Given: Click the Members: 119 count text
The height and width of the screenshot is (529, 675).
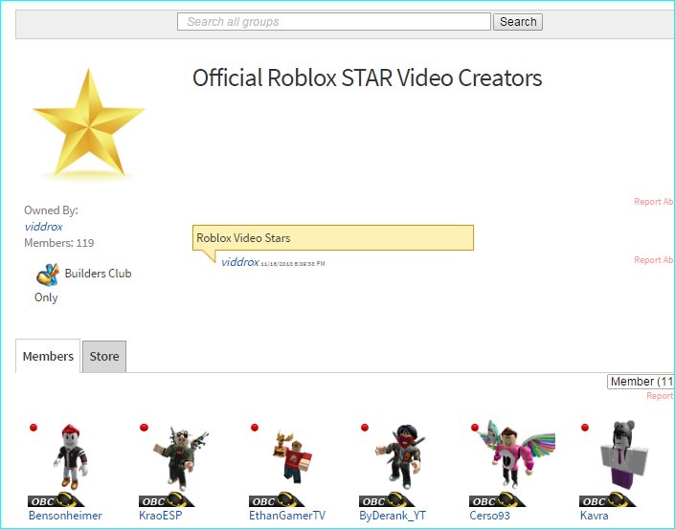Looking at the screenshot, I should [x=59, y=243].
